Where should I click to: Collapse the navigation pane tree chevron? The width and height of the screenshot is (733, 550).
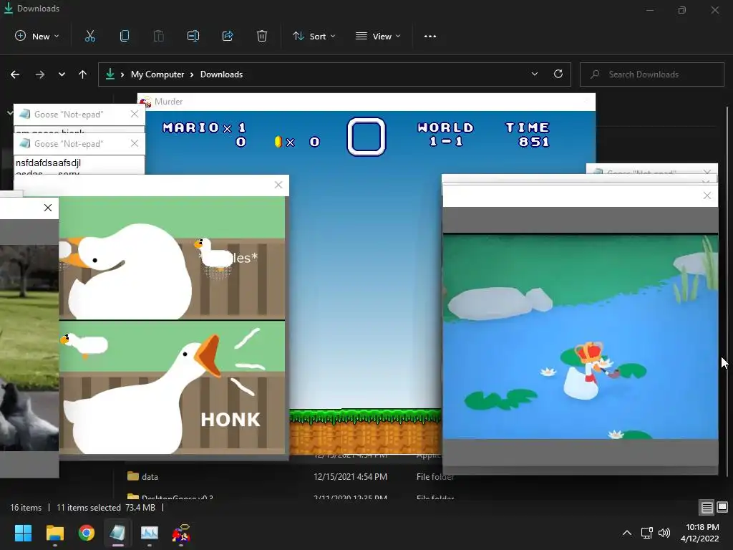coord(9,112)
